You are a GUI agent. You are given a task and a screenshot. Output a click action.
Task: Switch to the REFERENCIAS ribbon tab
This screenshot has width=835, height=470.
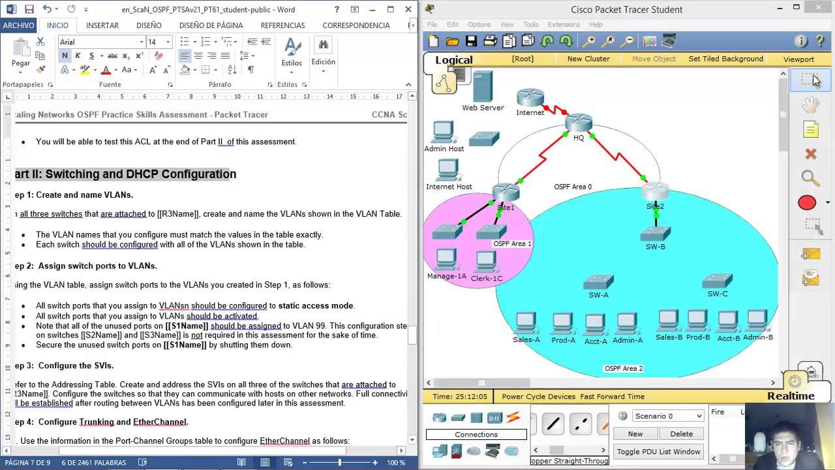click(282, 25)
